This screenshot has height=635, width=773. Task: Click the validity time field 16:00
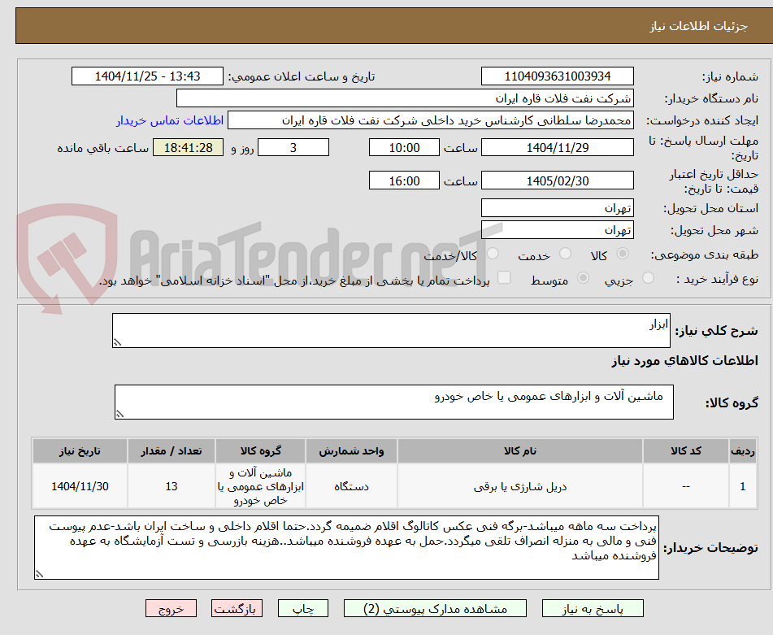point(404,180)
